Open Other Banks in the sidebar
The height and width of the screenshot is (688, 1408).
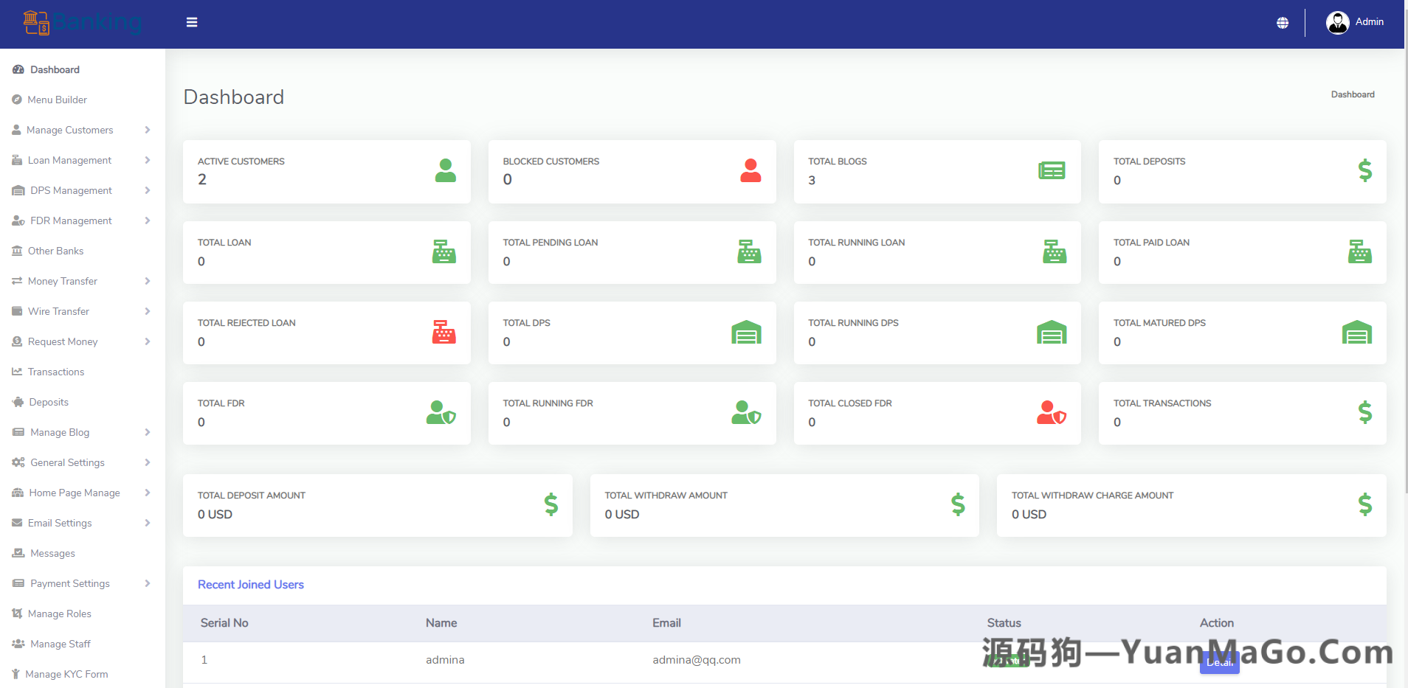[55, 251]
